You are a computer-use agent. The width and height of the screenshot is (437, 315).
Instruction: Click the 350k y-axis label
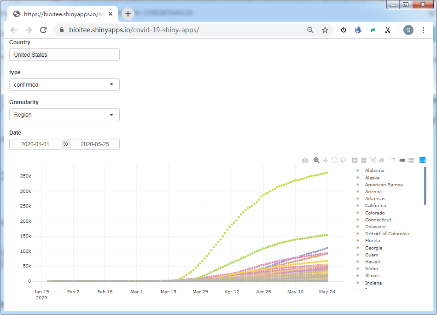pos(25,176)
